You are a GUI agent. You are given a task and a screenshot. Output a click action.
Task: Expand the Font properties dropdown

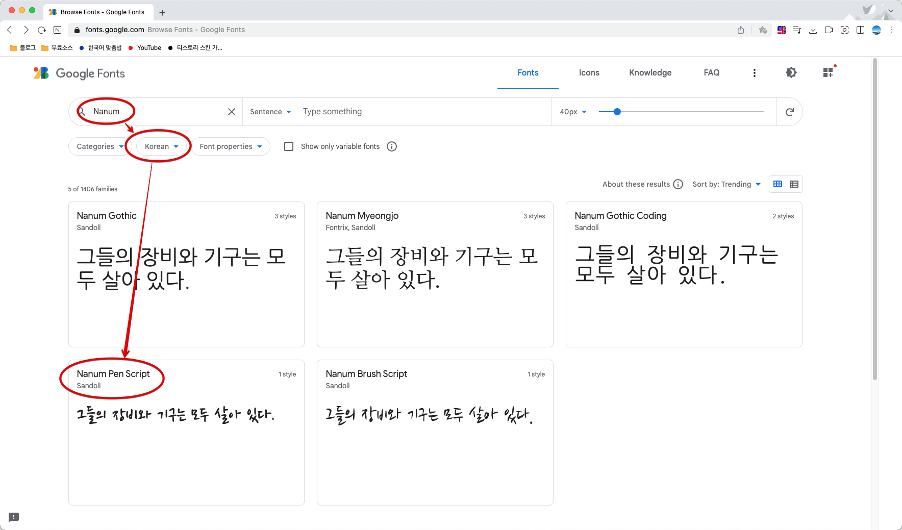pyautogui.click(x=230, y=146)
